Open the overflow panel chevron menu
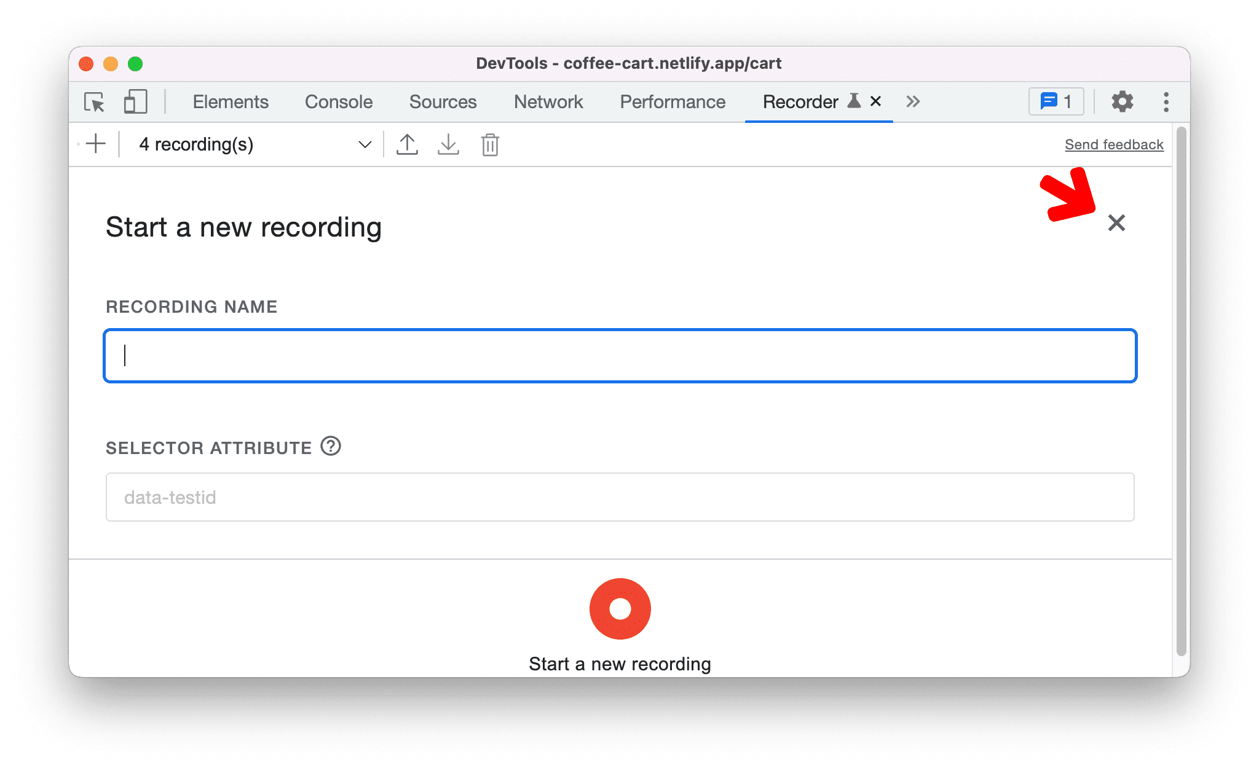Image resolution: width=1259 pixels, height=768 pixels. pos(912,101)
